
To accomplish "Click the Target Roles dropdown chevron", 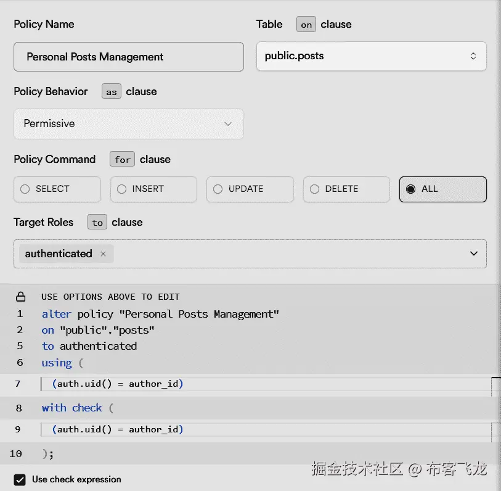I will 474,254.
